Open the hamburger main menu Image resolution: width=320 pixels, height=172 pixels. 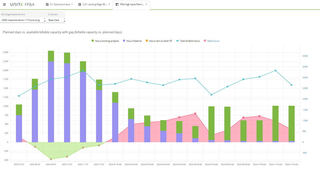[4, 4]
